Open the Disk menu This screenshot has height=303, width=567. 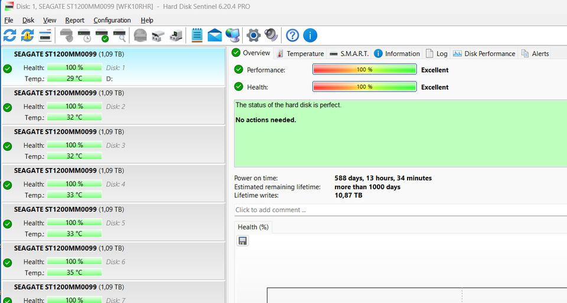[28, 20]
